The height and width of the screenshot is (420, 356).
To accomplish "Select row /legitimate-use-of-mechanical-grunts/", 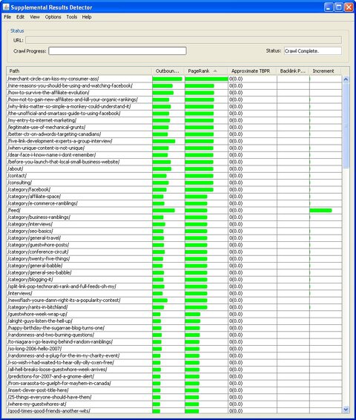I will (174, 127).
